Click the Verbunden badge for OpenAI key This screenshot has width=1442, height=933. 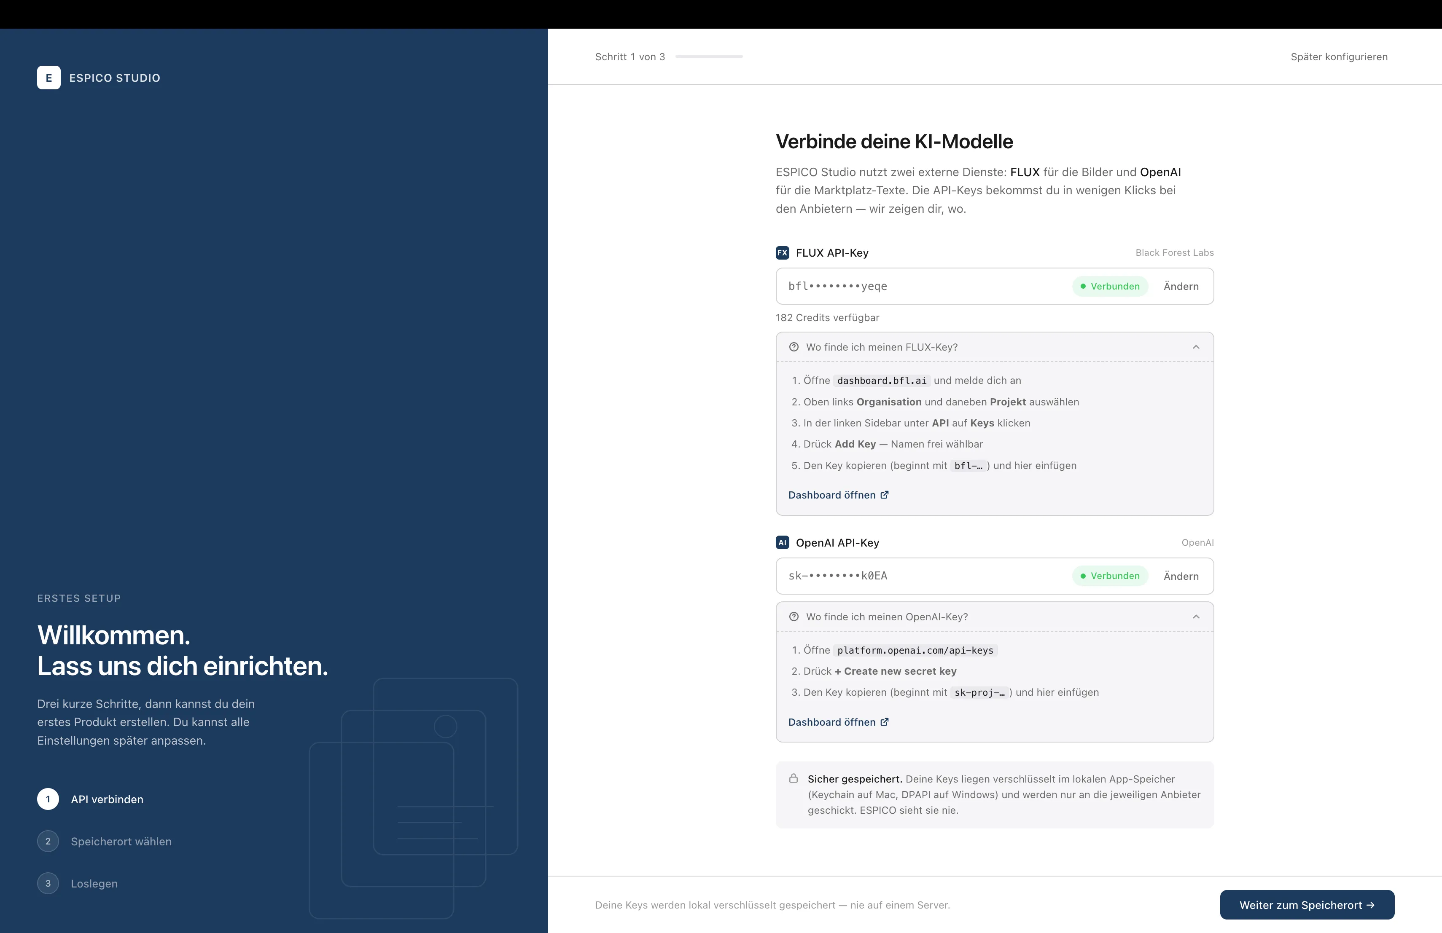pos(1110,576)
